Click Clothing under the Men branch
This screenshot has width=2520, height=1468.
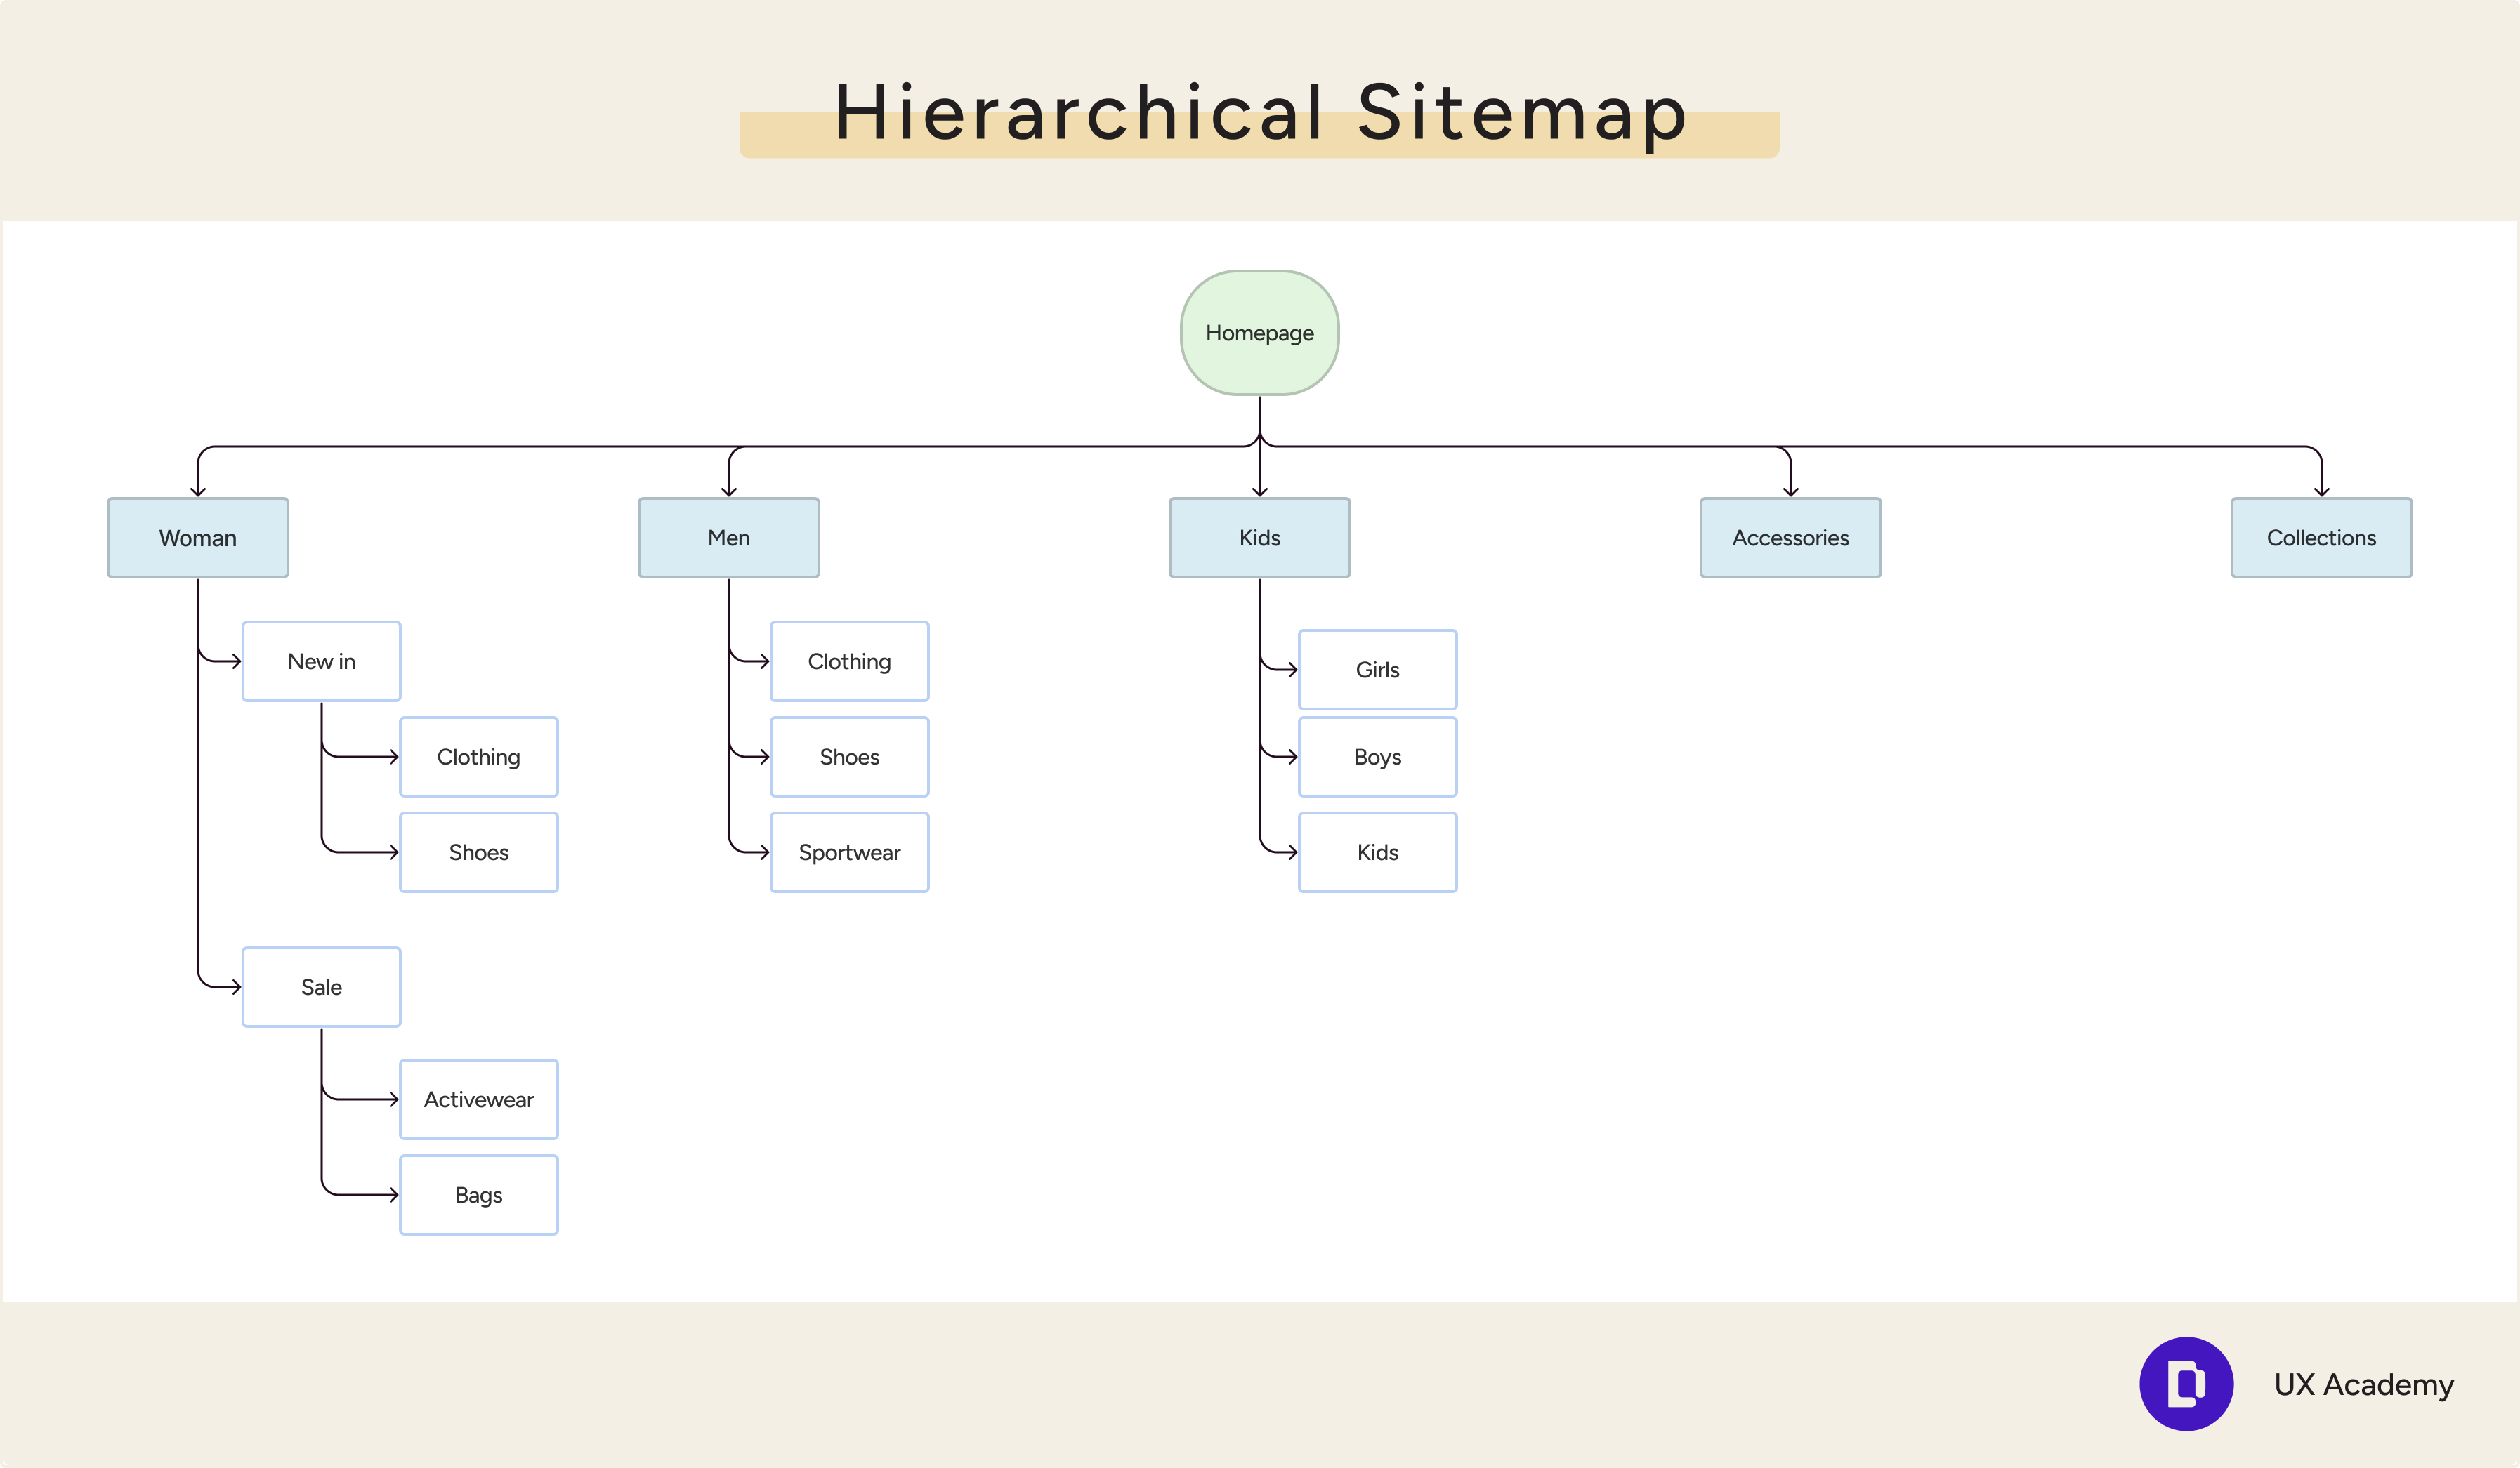(849, 661)
